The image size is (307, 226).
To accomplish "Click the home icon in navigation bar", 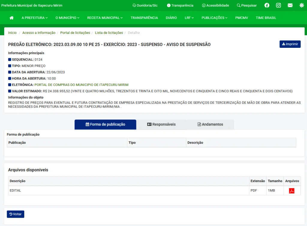I will click(12, 18).
